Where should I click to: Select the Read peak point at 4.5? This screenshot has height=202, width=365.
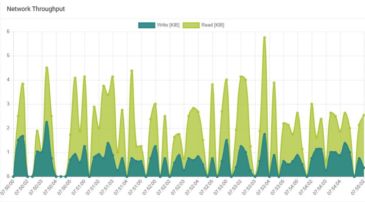pyautogui.click(x=47, y=68)
